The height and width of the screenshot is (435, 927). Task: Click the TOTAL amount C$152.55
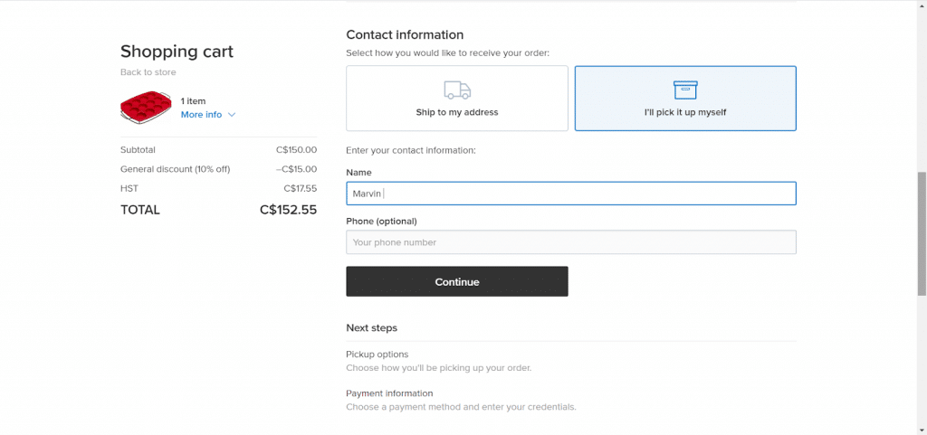coord(288,210)
